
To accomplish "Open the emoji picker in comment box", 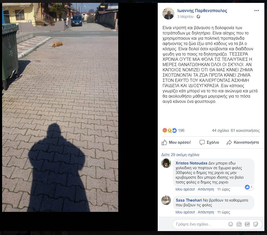I will 231,224.
